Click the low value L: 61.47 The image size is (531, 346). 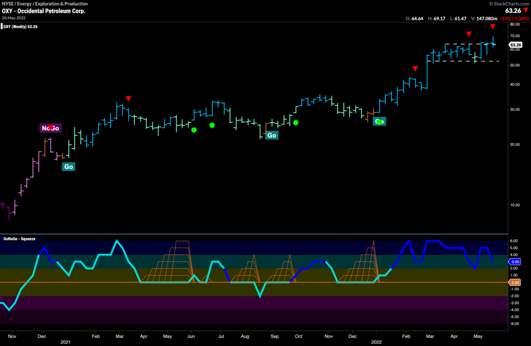[458, 19]
